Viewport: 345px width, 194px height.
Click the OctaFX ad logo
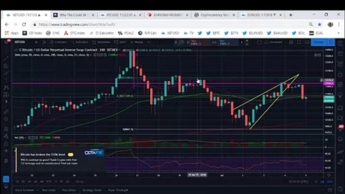[93, 153]
